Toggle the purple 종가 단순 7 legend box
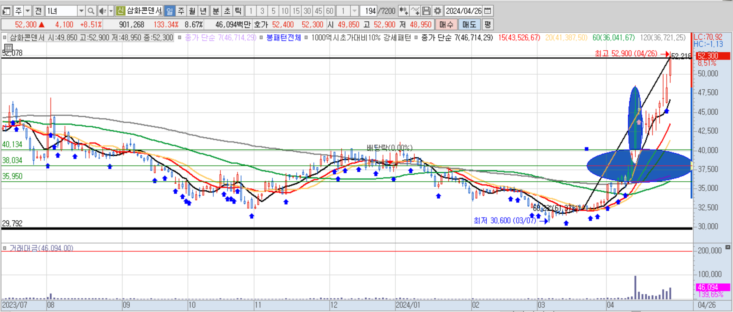 click(x=180, y=38)
